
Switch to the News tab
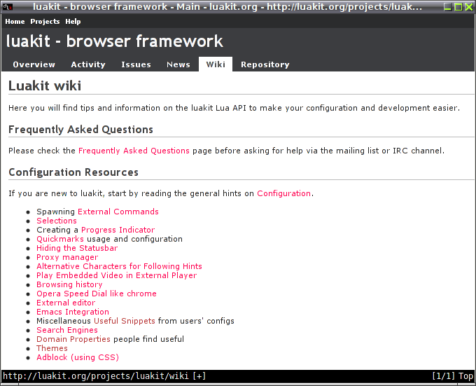click(178, 64)
